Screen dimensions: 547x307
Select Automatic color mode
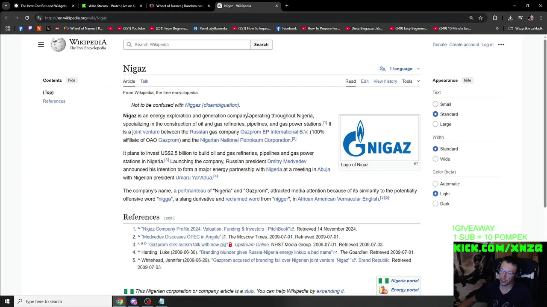[x=435, y=184]
